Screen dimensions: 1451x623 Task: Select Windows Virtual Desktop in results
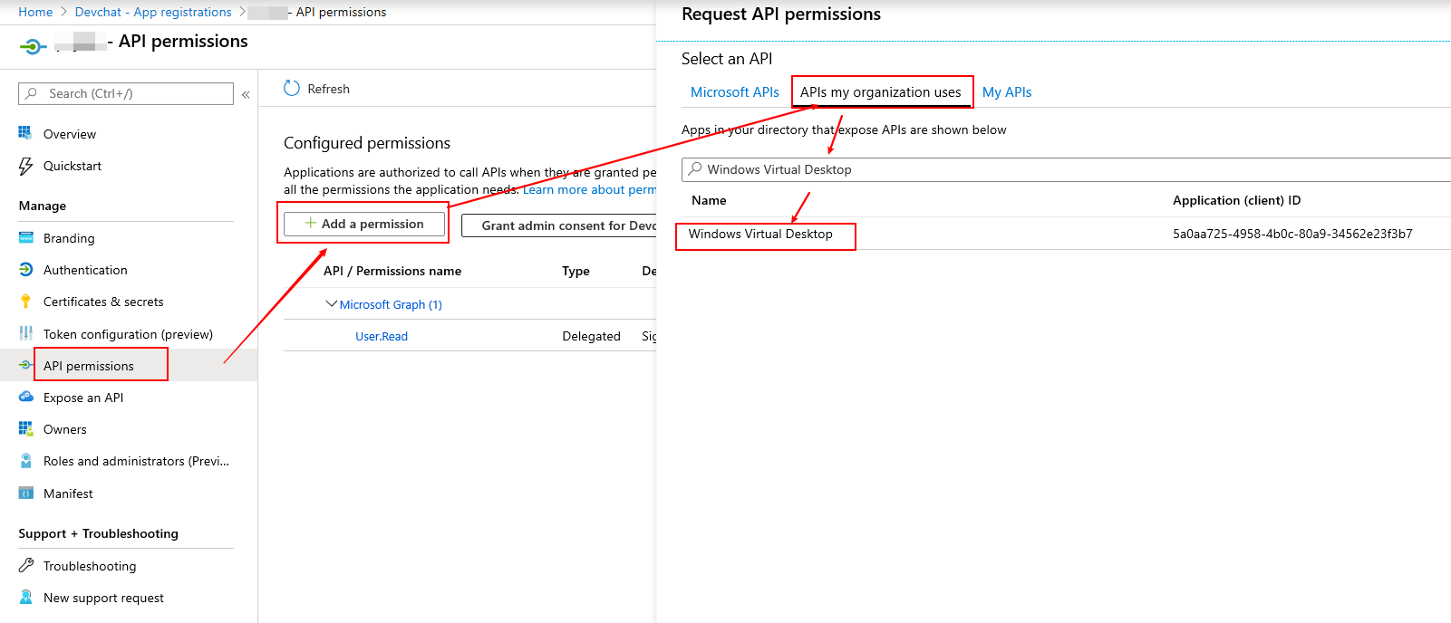click(760, 234)
